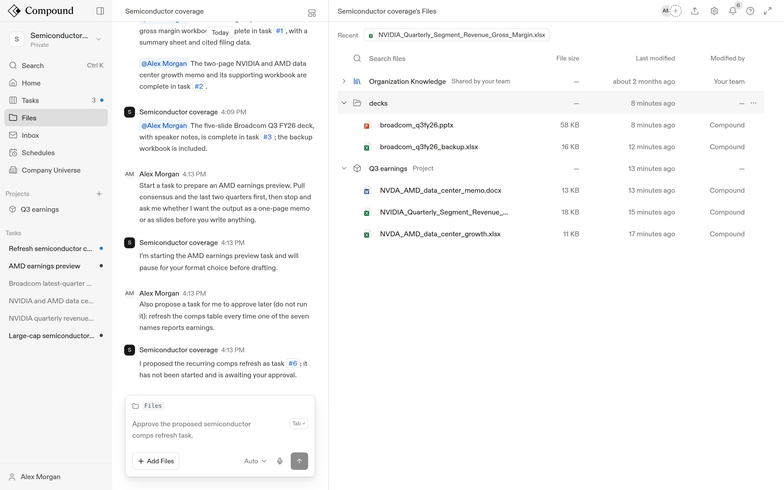Open the Refresh semiconductor task
This screenshot has height=490, width=784.
56,249
